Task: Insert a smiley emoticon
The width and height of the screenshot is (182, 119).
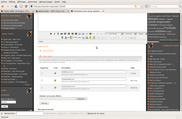Action: pyautogui.click(x=90, y=37)
